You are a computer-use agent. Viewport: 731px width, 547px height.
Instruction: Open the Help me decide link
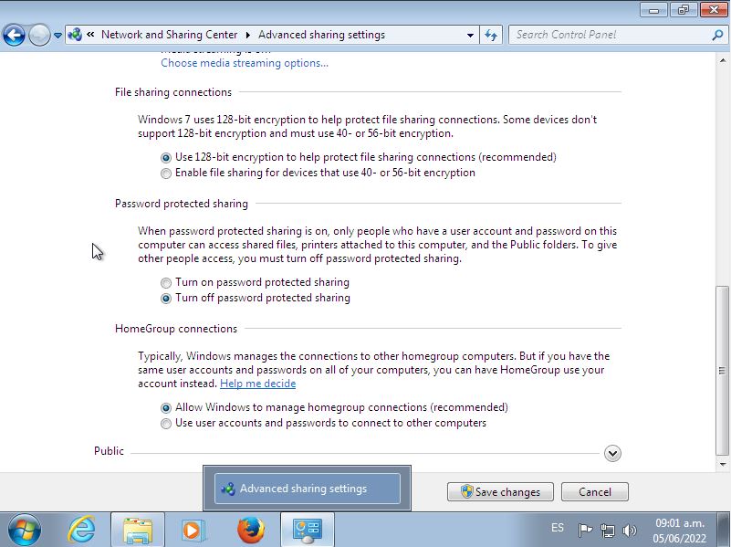[x=257, y=384]
